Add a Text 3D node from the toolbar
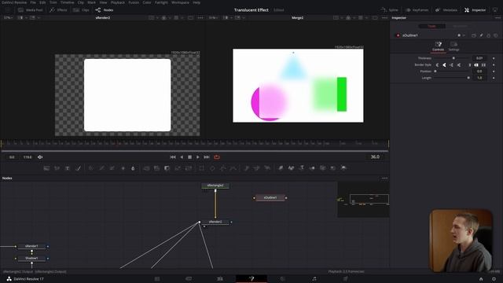The width and height of the screenshot is (503, 283). [302, 168]
